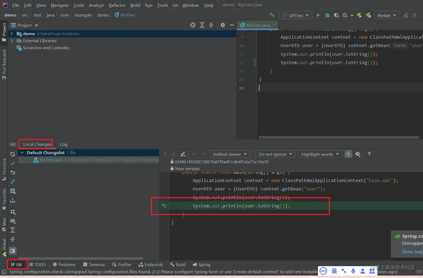The height and width of the screenshot is (278, 423).
Task: Open Profiler tool window
Action: (121, 265)
